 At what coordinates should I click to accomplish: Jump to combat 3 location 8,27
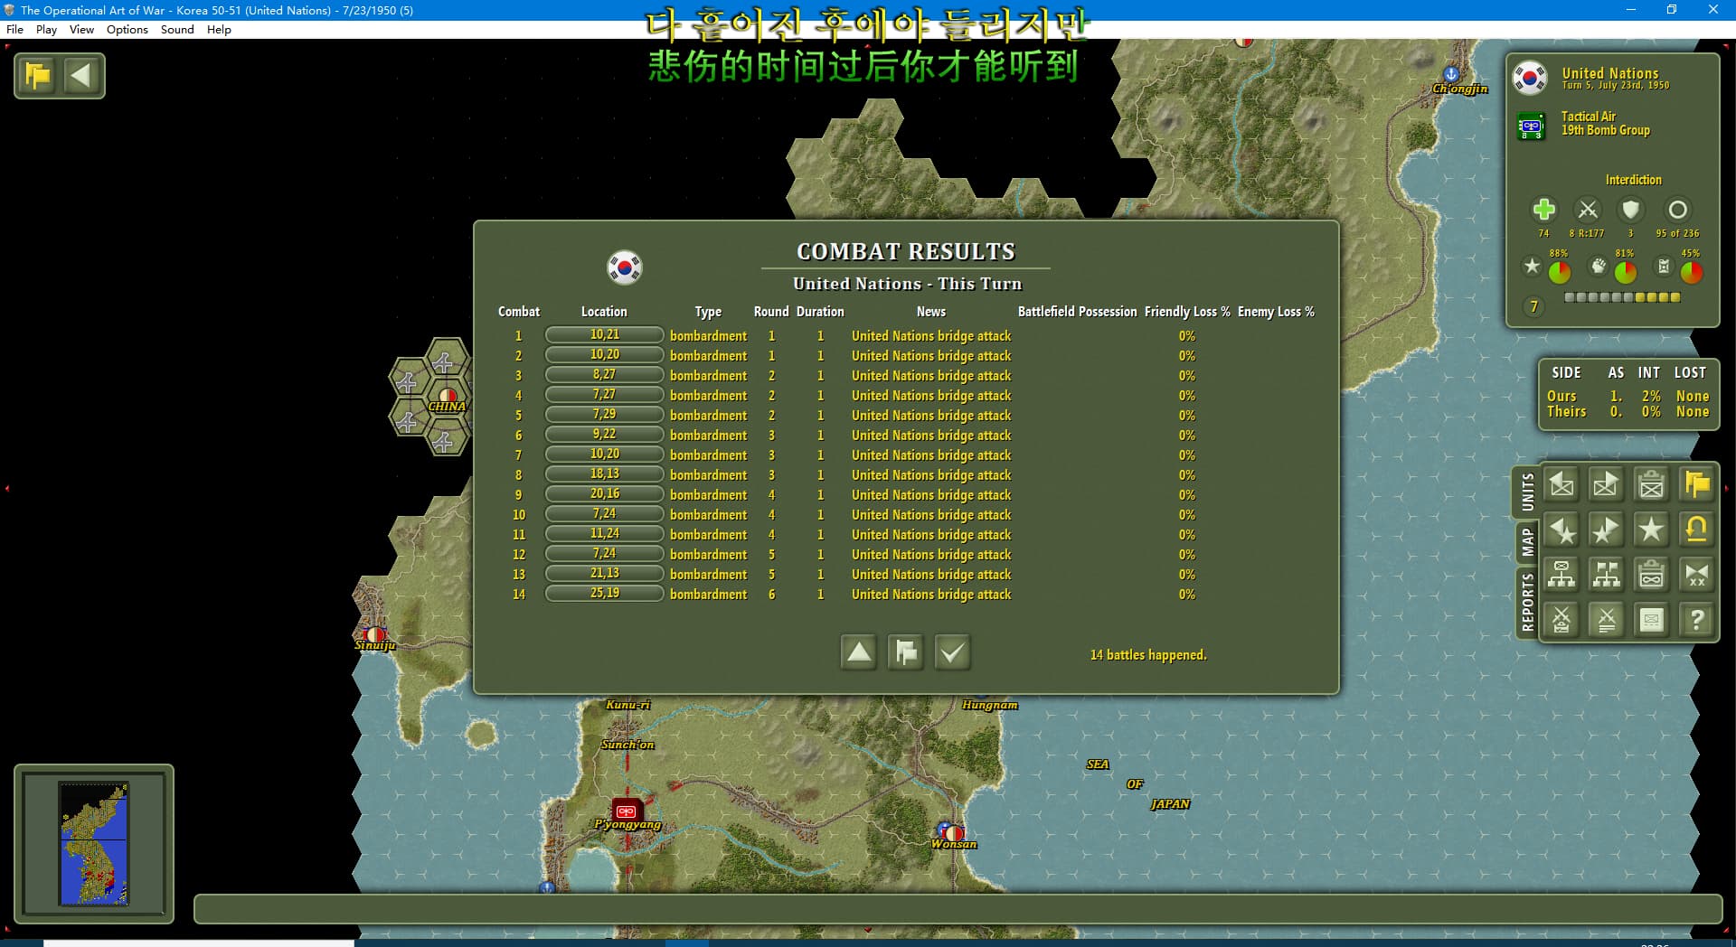[x=605, y=375]
